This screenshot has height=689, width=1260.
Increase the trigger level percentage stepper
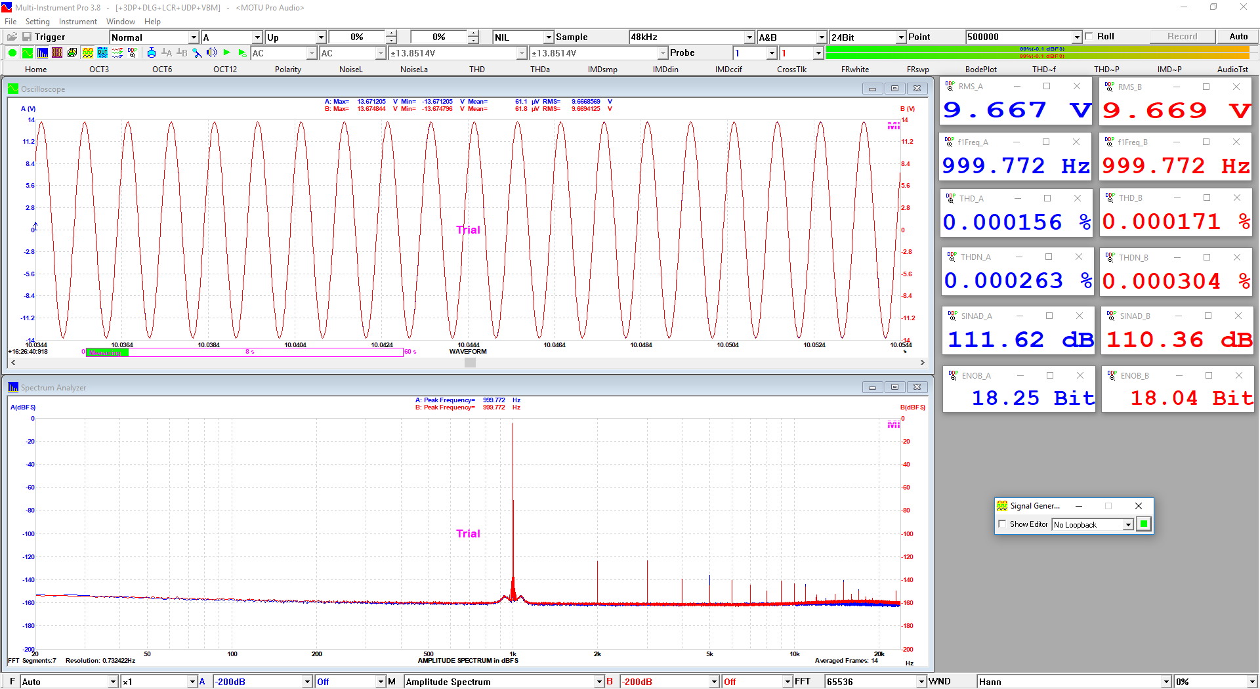(391, 34)
